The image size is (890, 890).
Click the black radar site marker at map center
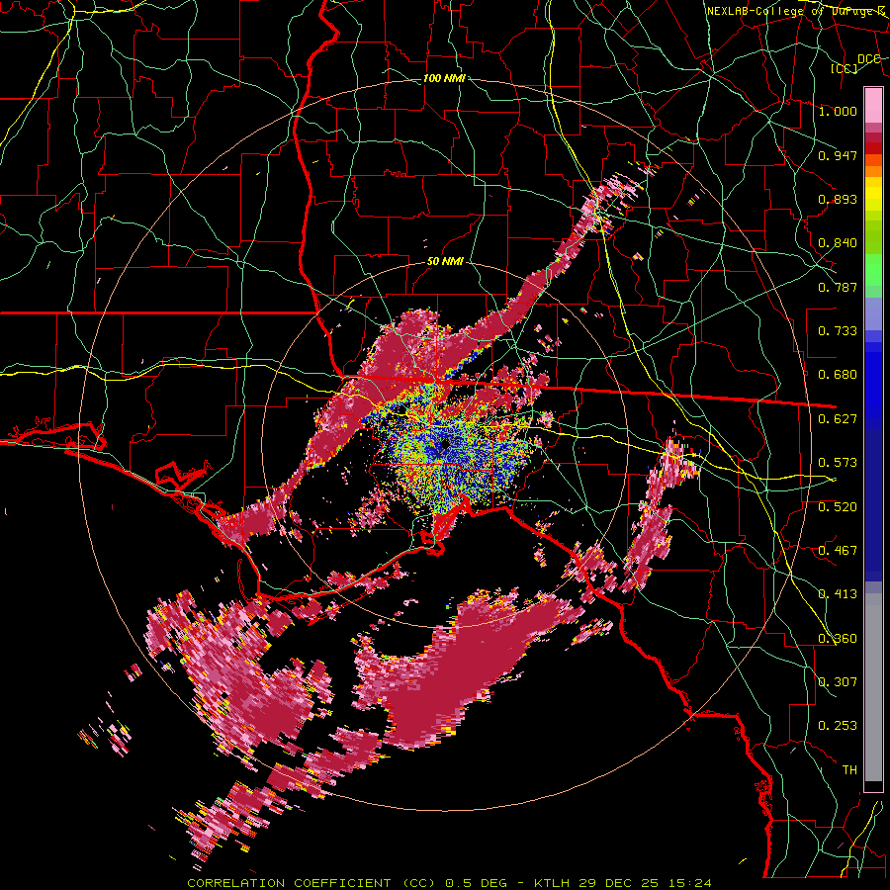445,444
